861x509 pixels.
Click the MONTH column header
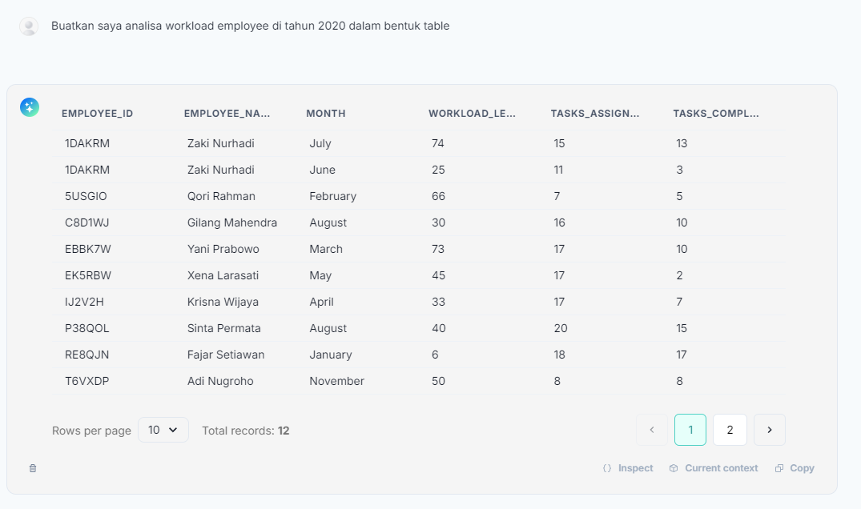pos(326,114)
